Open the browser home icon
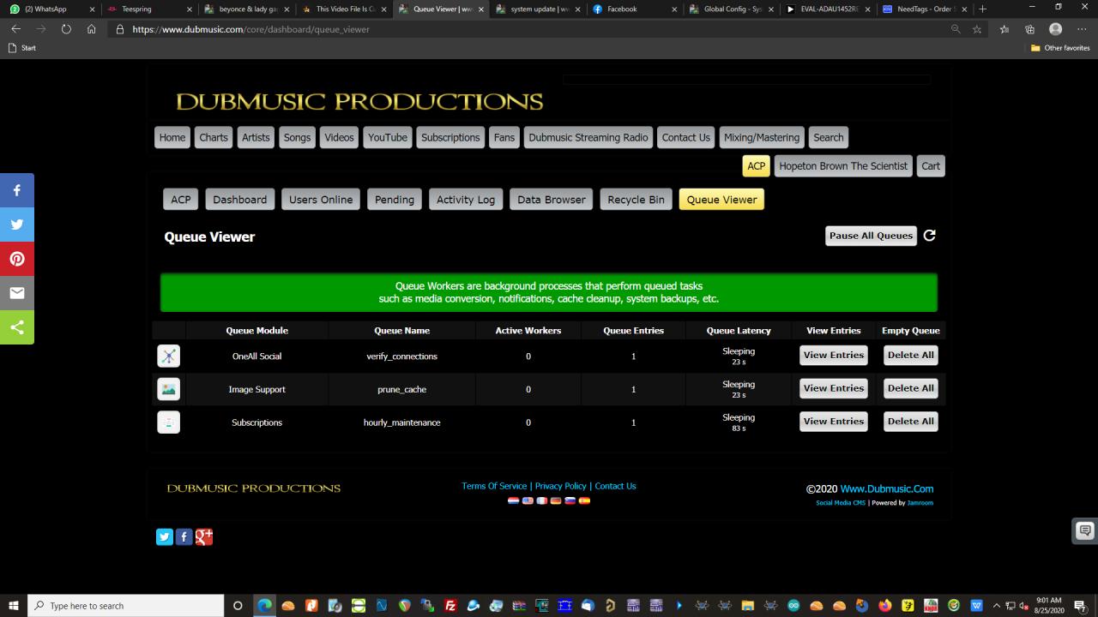1098x617 pixels. [x=92, y=29]
